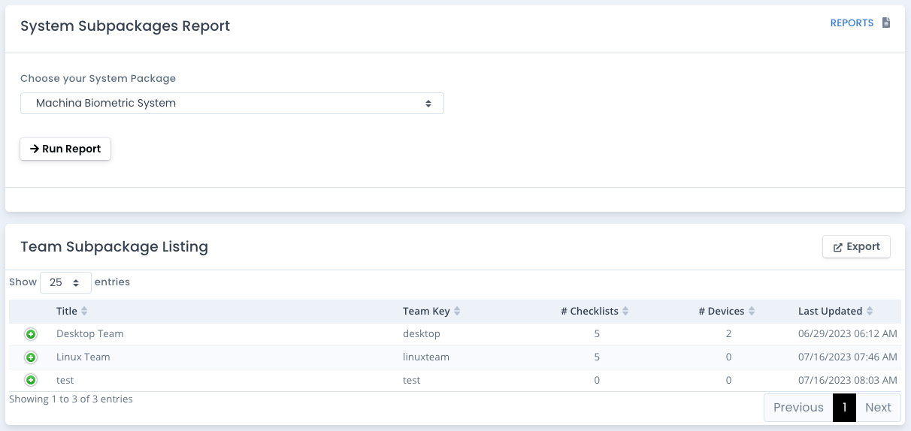Expand the Desktop Team row details
This screenshot has height=431, width=911.
[x=31, y=334]
